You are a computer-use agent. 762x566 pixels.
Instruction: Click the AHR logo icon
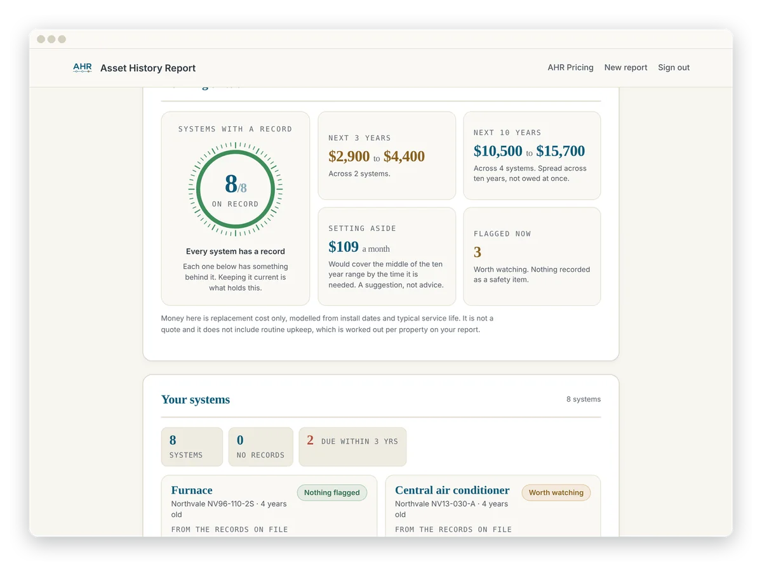(83, 67)
